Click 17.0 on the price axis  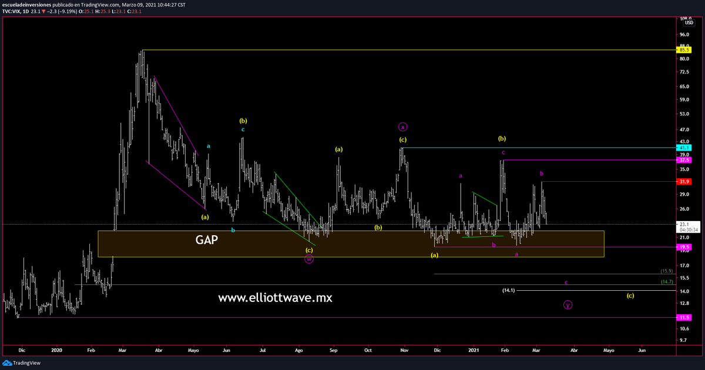point(684,265)
